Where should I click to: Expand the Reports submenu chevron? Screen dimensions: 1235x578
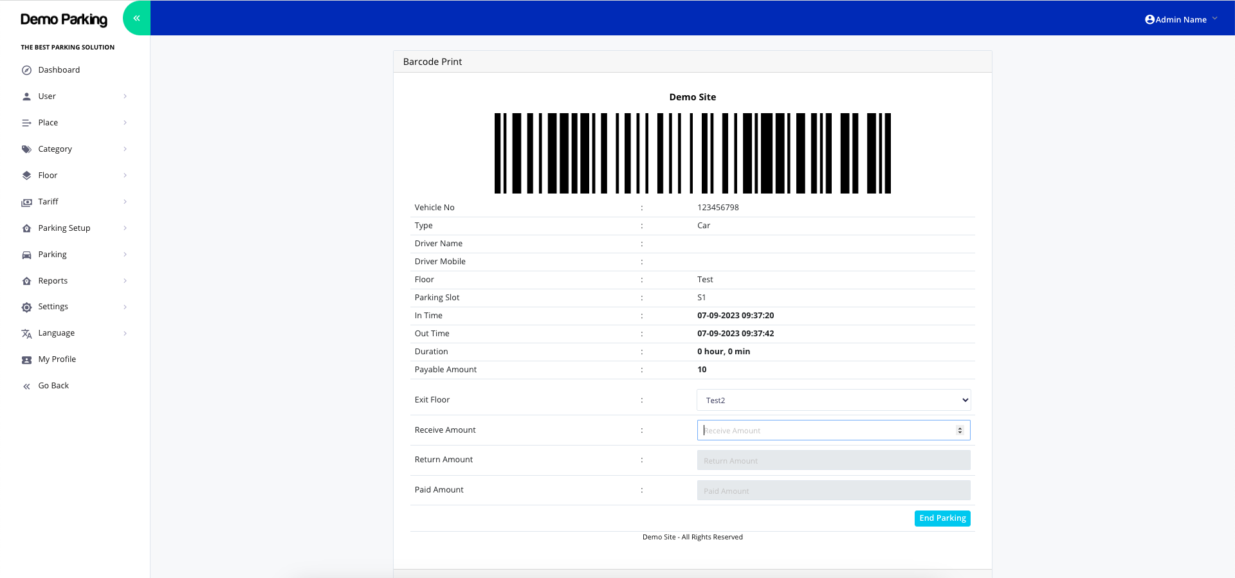(x=125, y=281)
